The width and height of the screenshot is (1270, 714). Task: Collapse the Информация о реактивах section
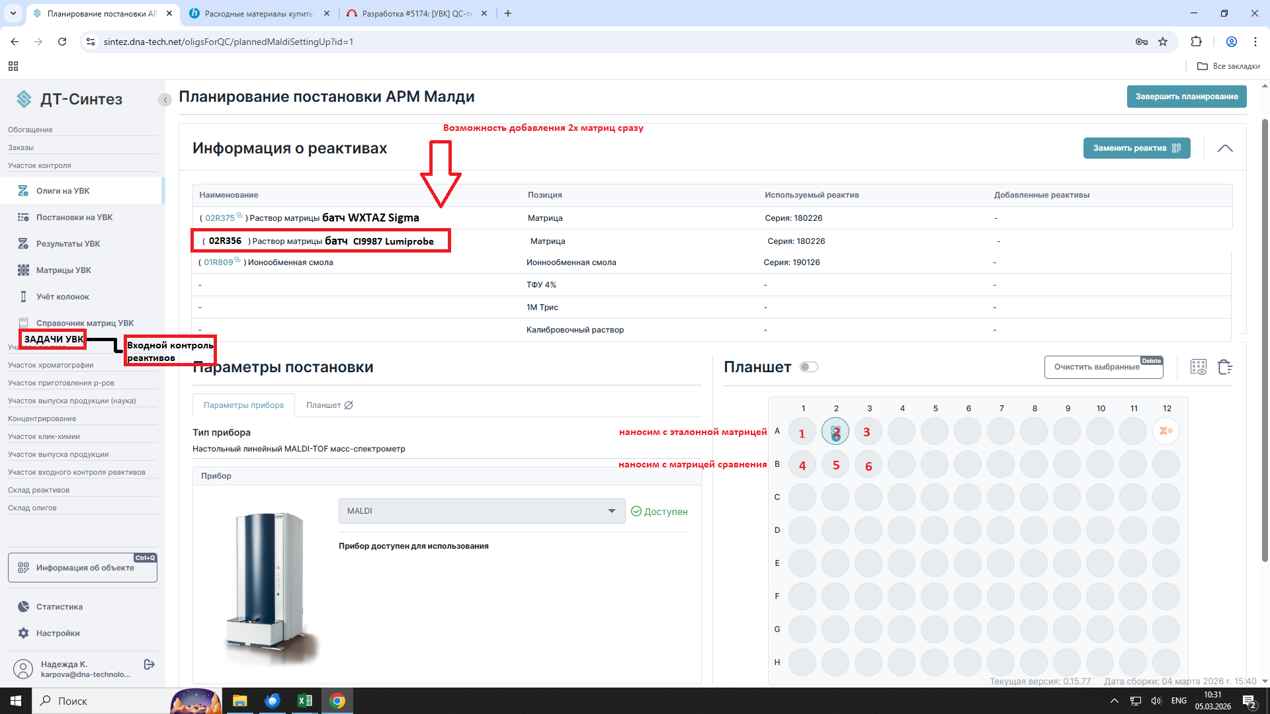click(1225, 148)
